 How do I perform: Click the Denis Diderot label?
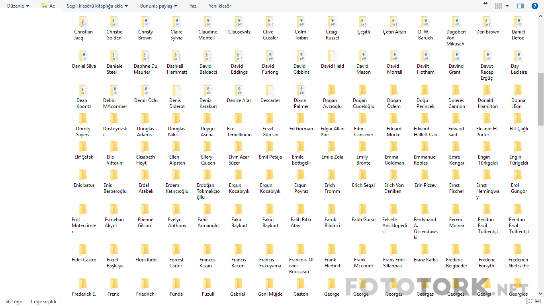(x=176, y=104)
